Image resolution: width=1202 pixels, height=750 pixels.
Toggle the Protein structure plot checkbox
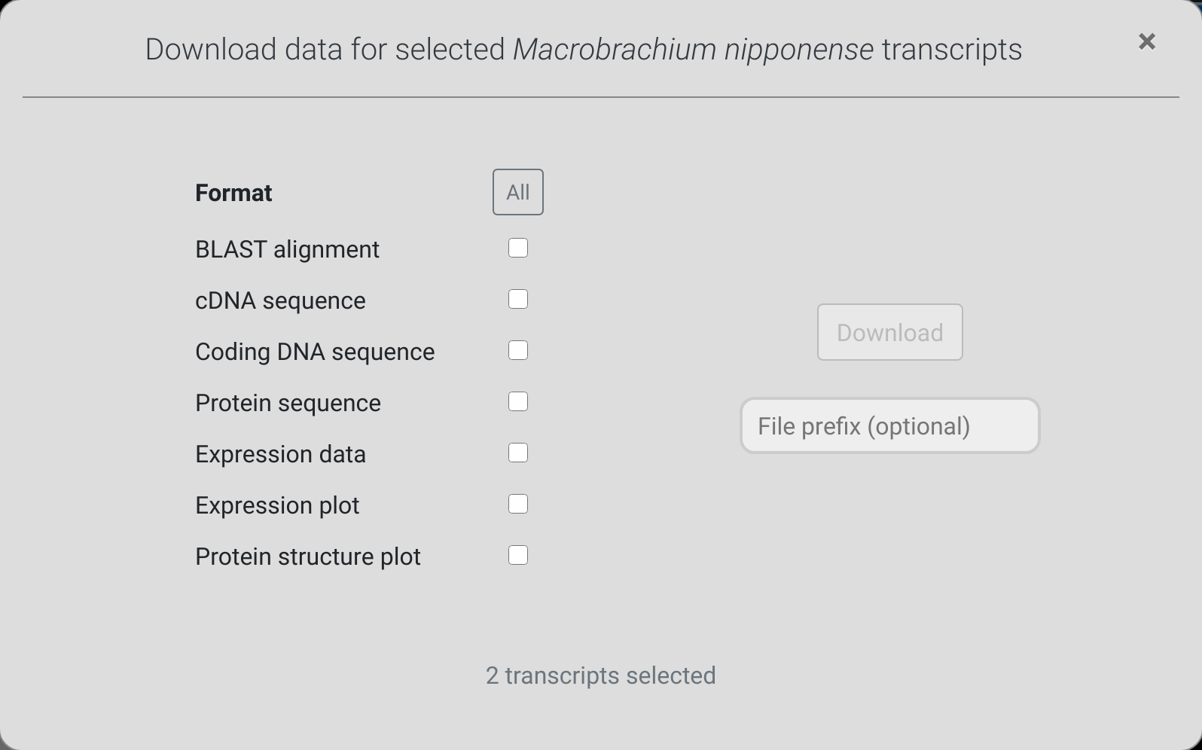[x=517, y=555]
